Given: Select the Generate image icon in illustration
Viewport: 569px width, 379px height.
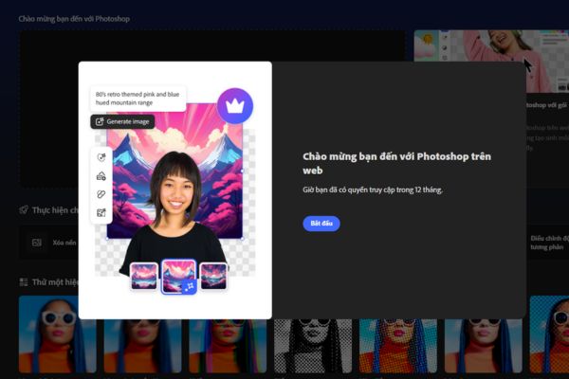Looking at the screenshot, I should 100,122.
